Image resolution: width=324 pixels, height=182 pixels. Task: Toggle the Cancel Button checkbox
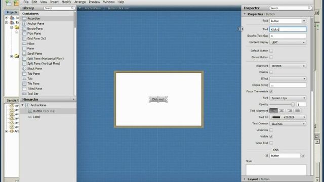coord(271,57)
